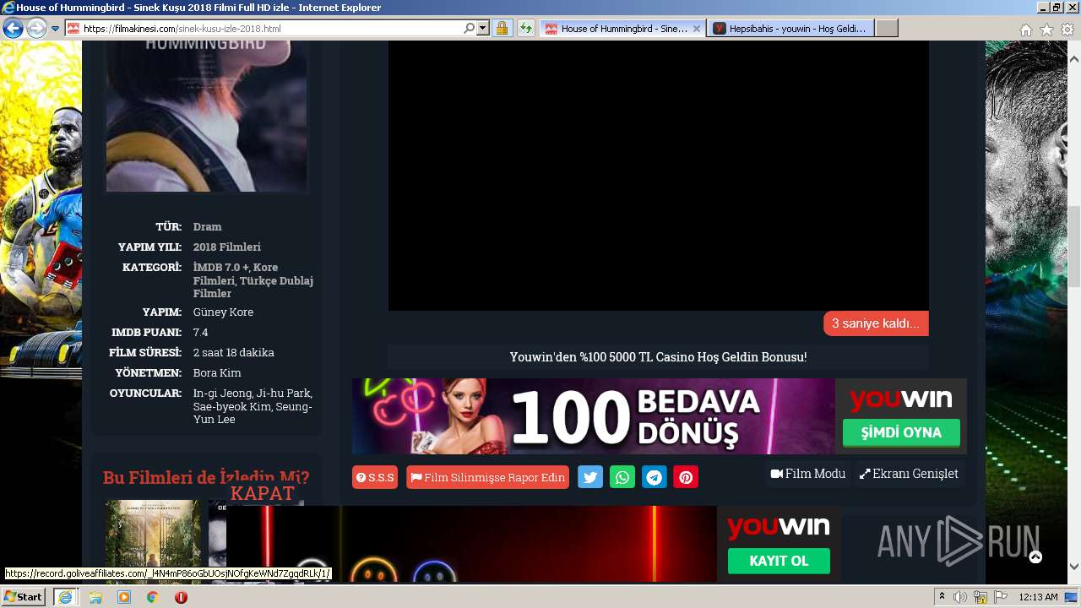Click KAYIT OL on bottom youwin banner

779,561
